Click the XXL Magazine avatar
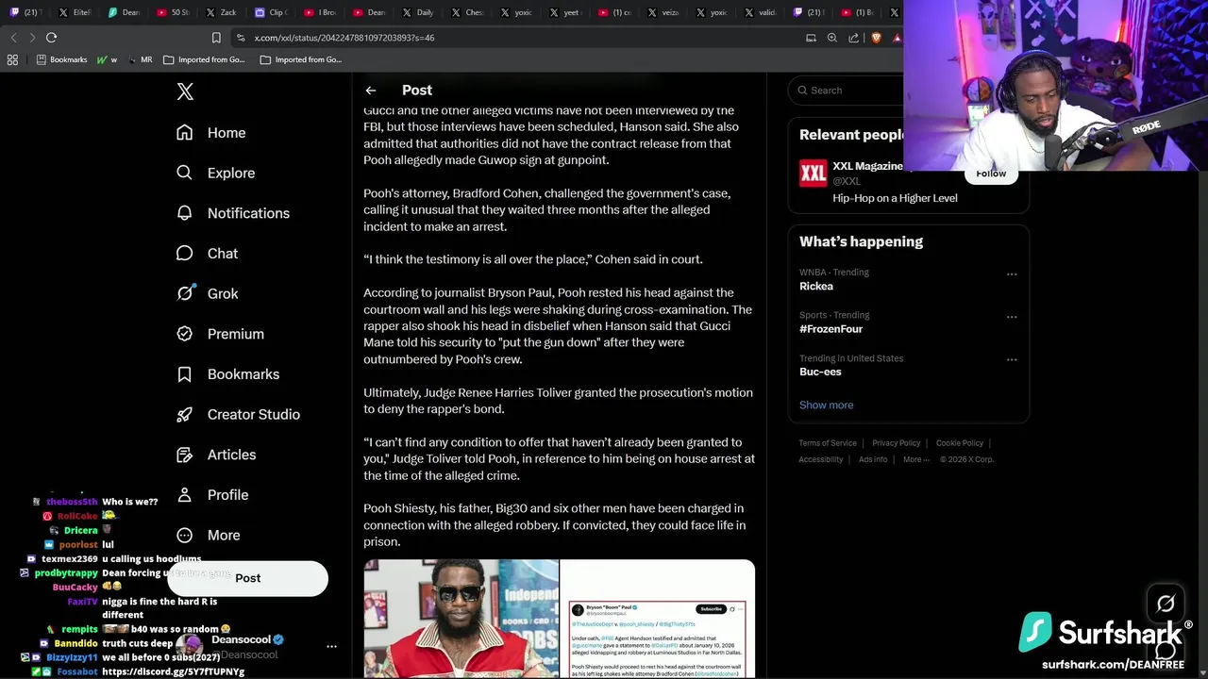Image resolution: width=1208 pixels, height=679 pixels. [814, 174]
